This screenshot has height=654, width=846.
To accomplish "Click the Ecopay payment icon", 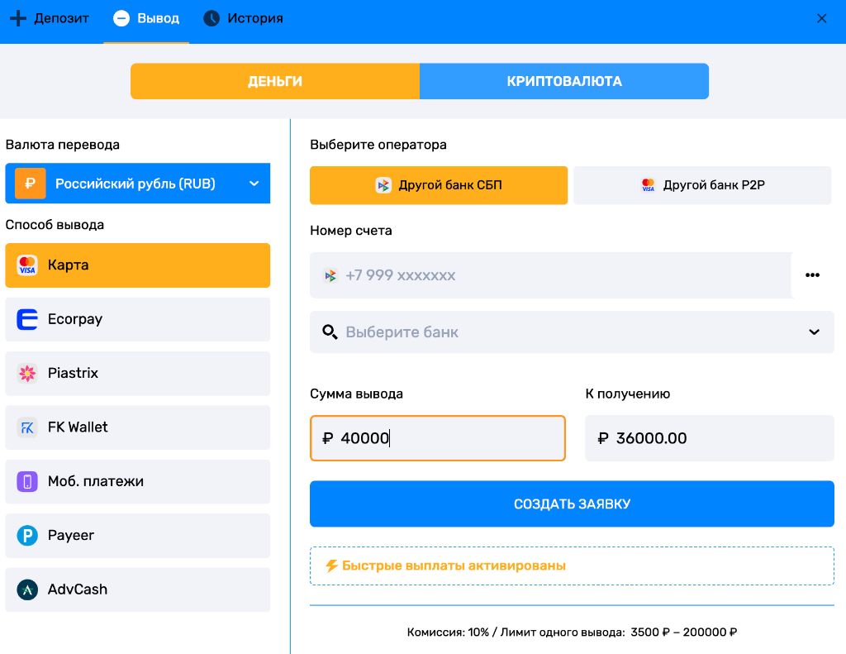I will click(27, 319).
